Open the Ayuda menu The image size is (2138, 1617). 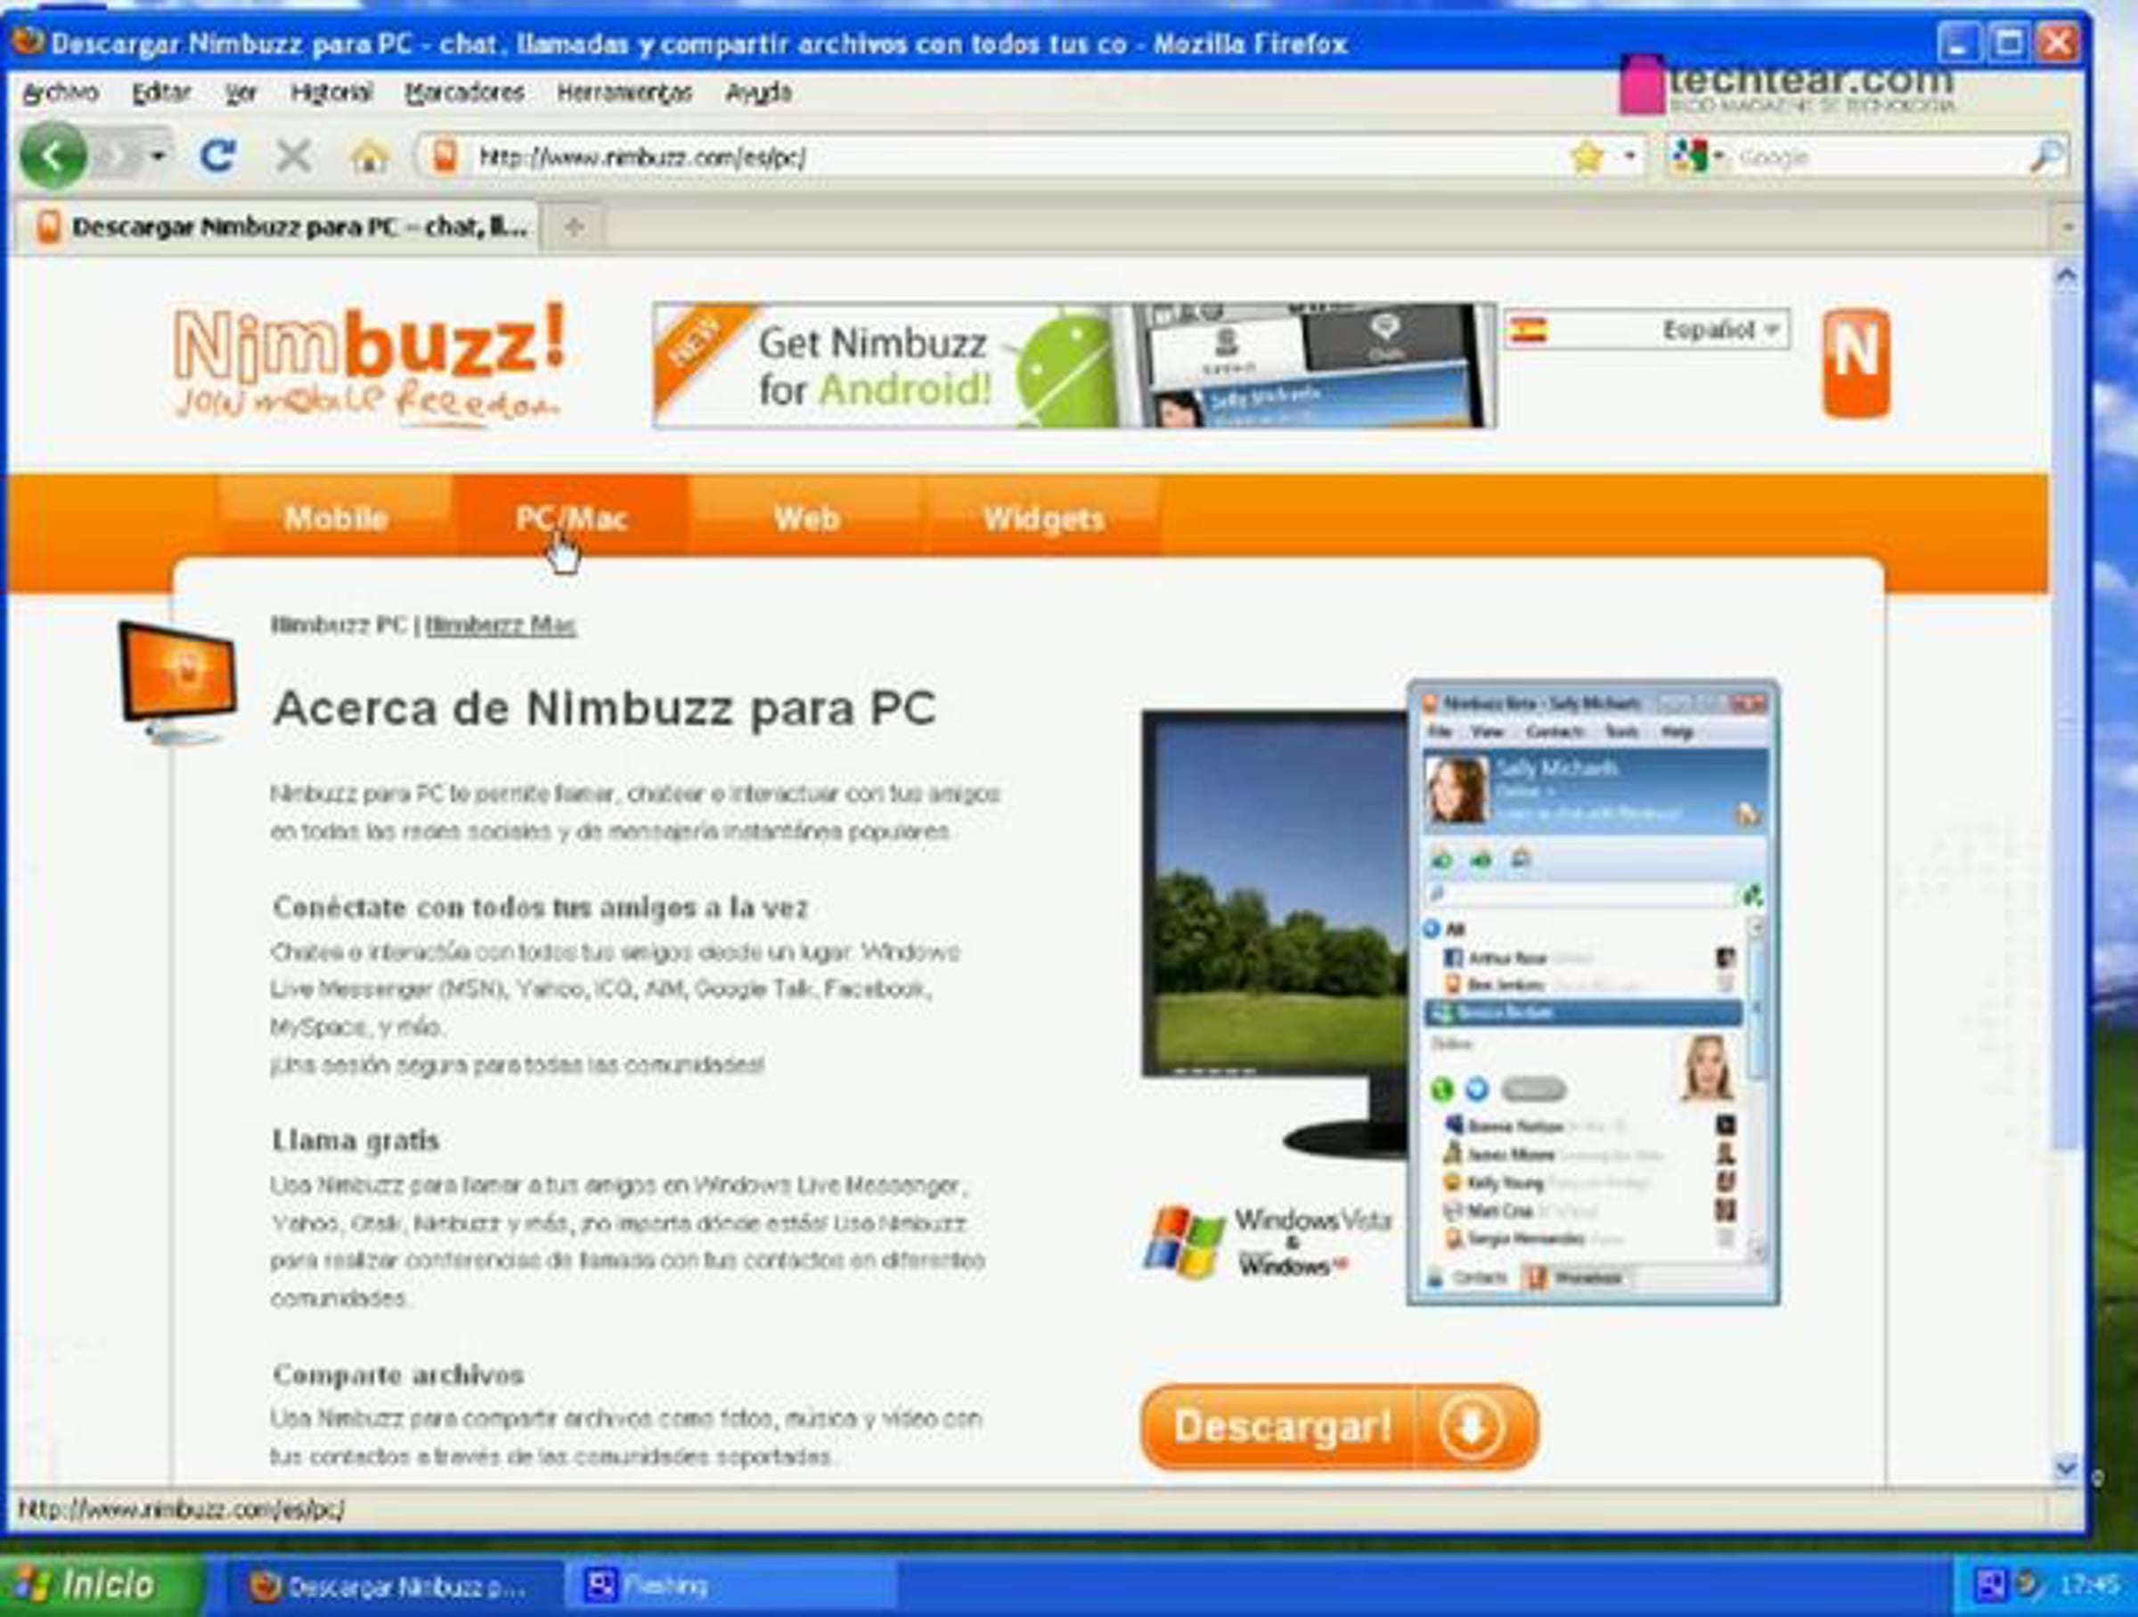759,93
